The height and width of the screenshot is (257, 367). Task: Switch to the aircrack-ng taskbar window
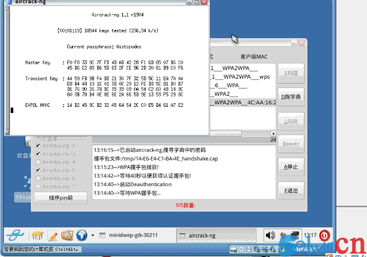[x=217, y=236]
